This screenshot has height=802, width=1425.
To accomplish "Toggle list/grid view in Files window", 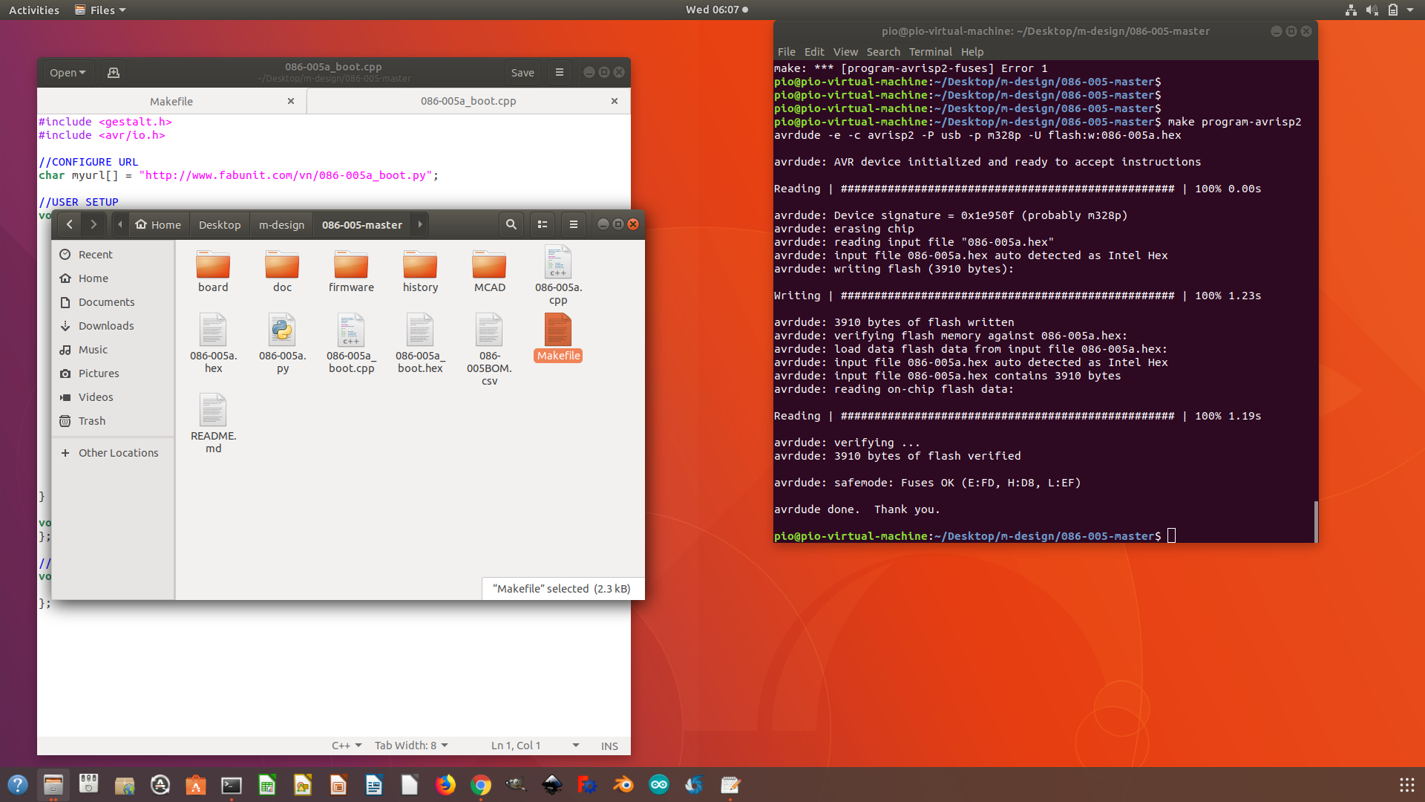I will point(543,224).
